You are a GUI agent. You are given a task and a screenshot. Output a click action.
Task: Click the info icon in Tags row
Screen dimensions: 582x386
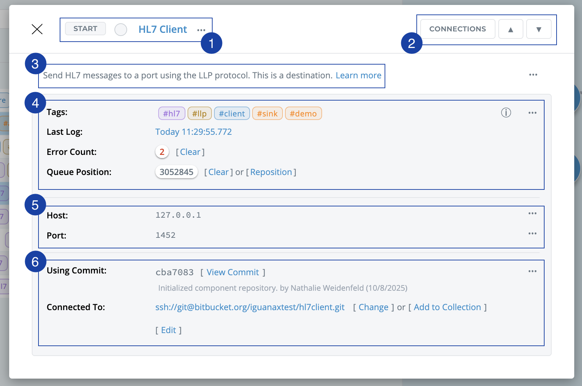coord(506,113)
